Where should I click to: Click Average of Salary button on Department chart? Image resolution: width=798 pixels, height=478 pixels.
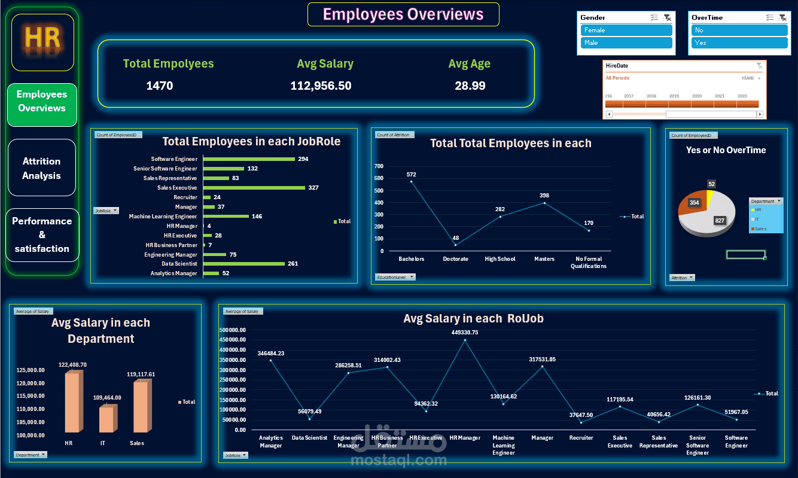click(33, 311)
